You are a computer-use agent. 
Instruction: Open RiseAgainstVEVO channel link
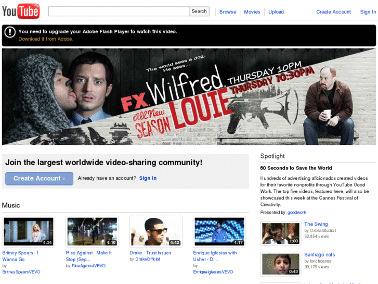(x=88, y=266)
